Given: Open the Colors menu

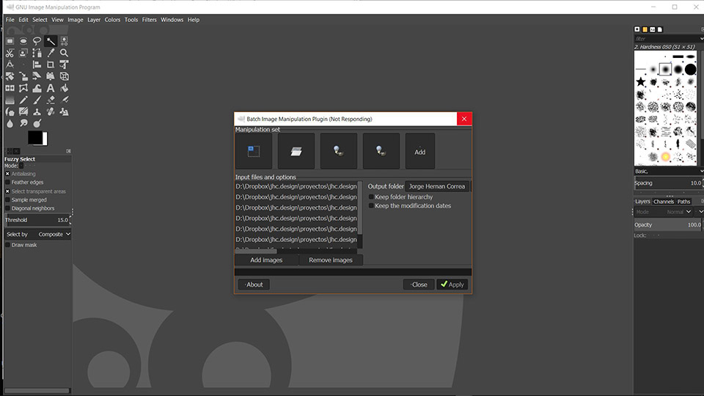Looking at the screenshot, I should point(112,20).
